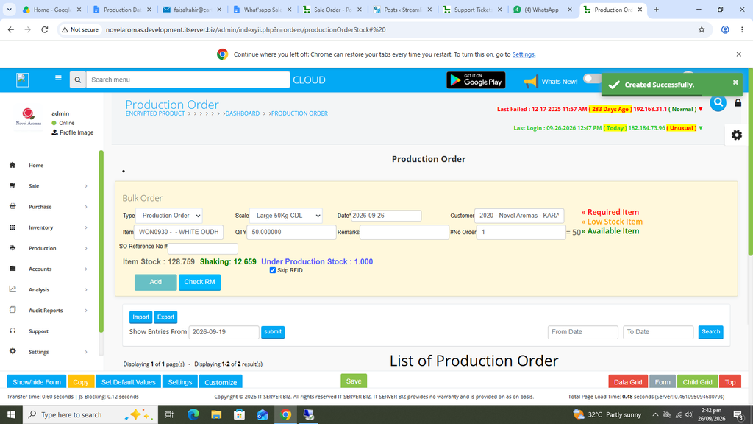
Task: Open Microsoft Edge from the taskbar
Action: (193, 414)
